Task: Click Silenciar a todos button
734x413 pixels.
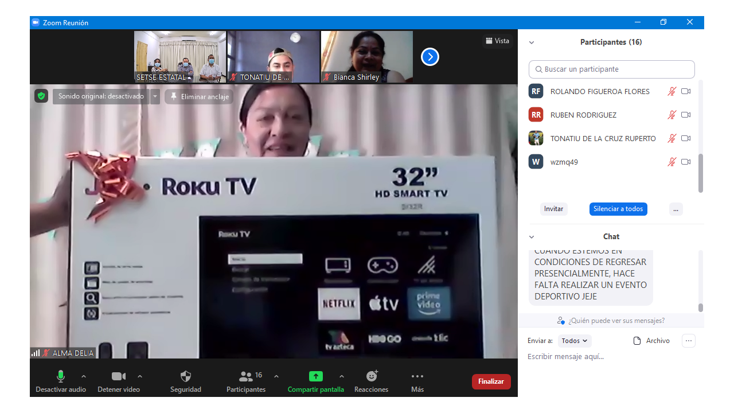Action: pos(618,209)
